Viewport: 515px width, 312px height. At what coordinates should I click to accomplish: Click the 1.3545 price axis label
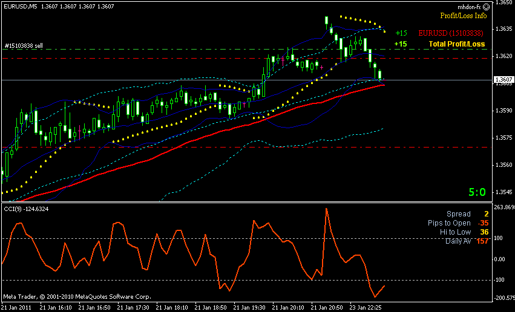coord(504,192)
